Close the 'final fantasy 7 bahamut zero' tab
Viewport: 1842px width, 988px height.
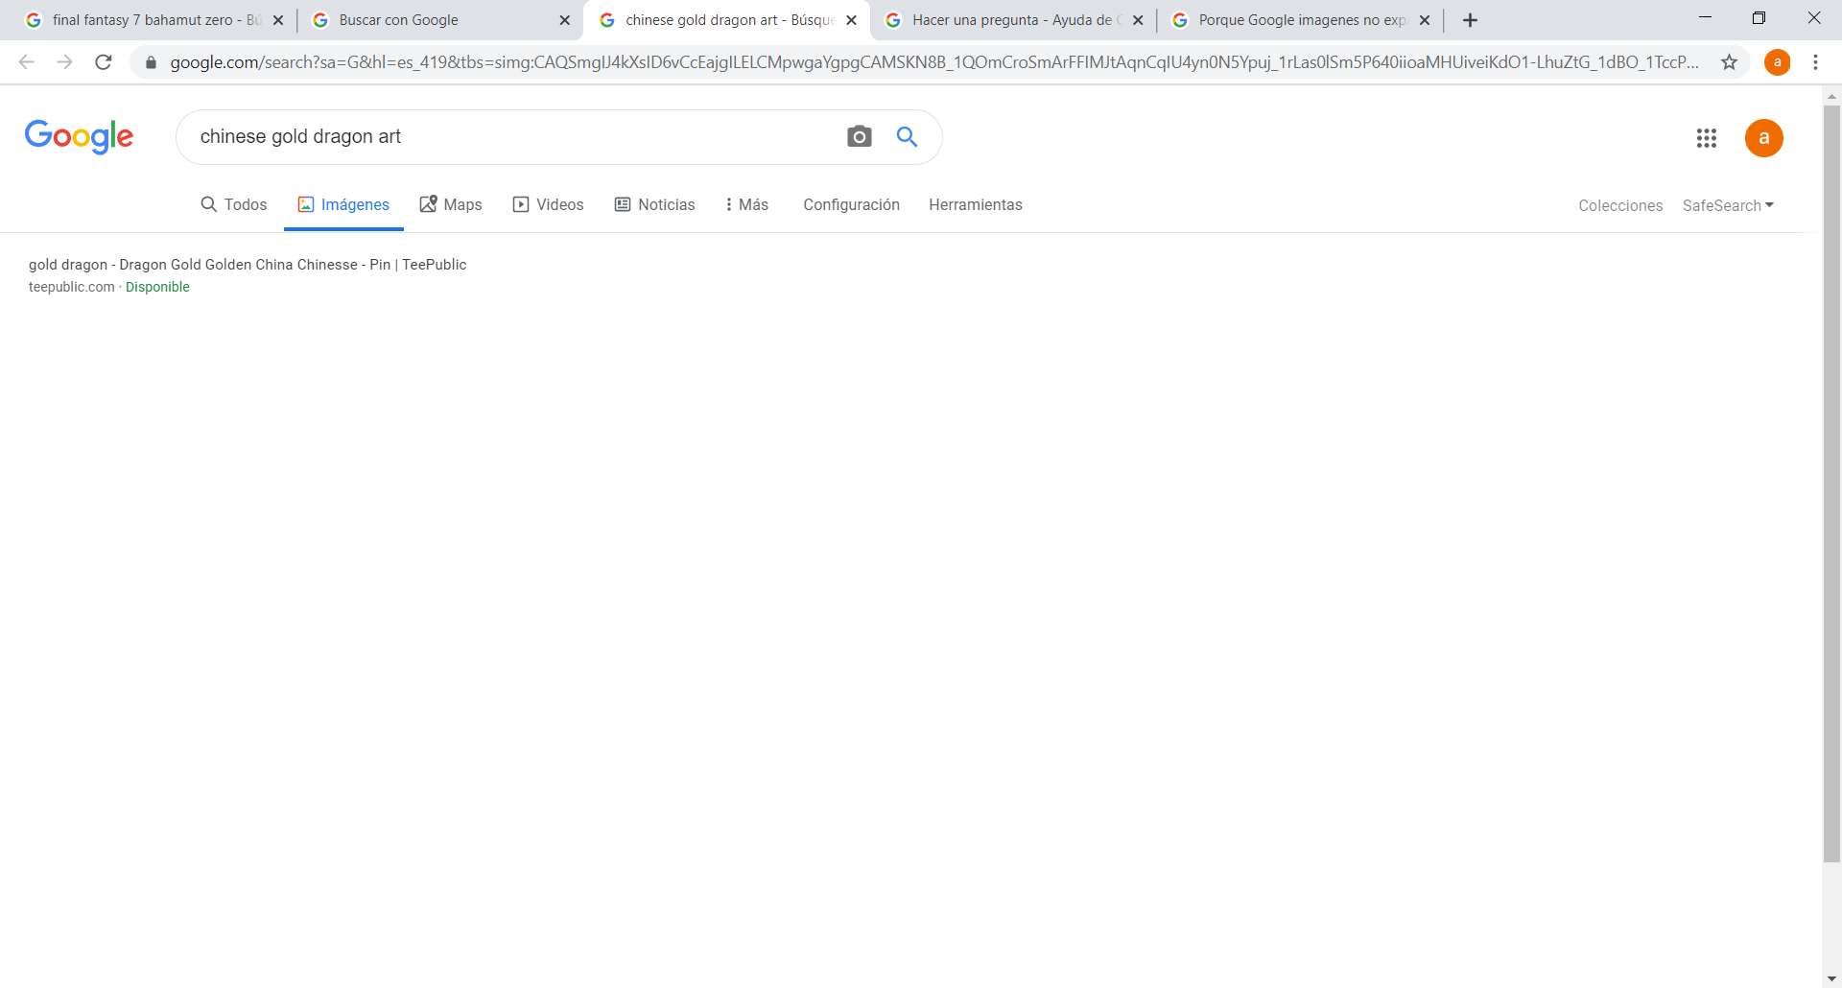tap(278, 20)
